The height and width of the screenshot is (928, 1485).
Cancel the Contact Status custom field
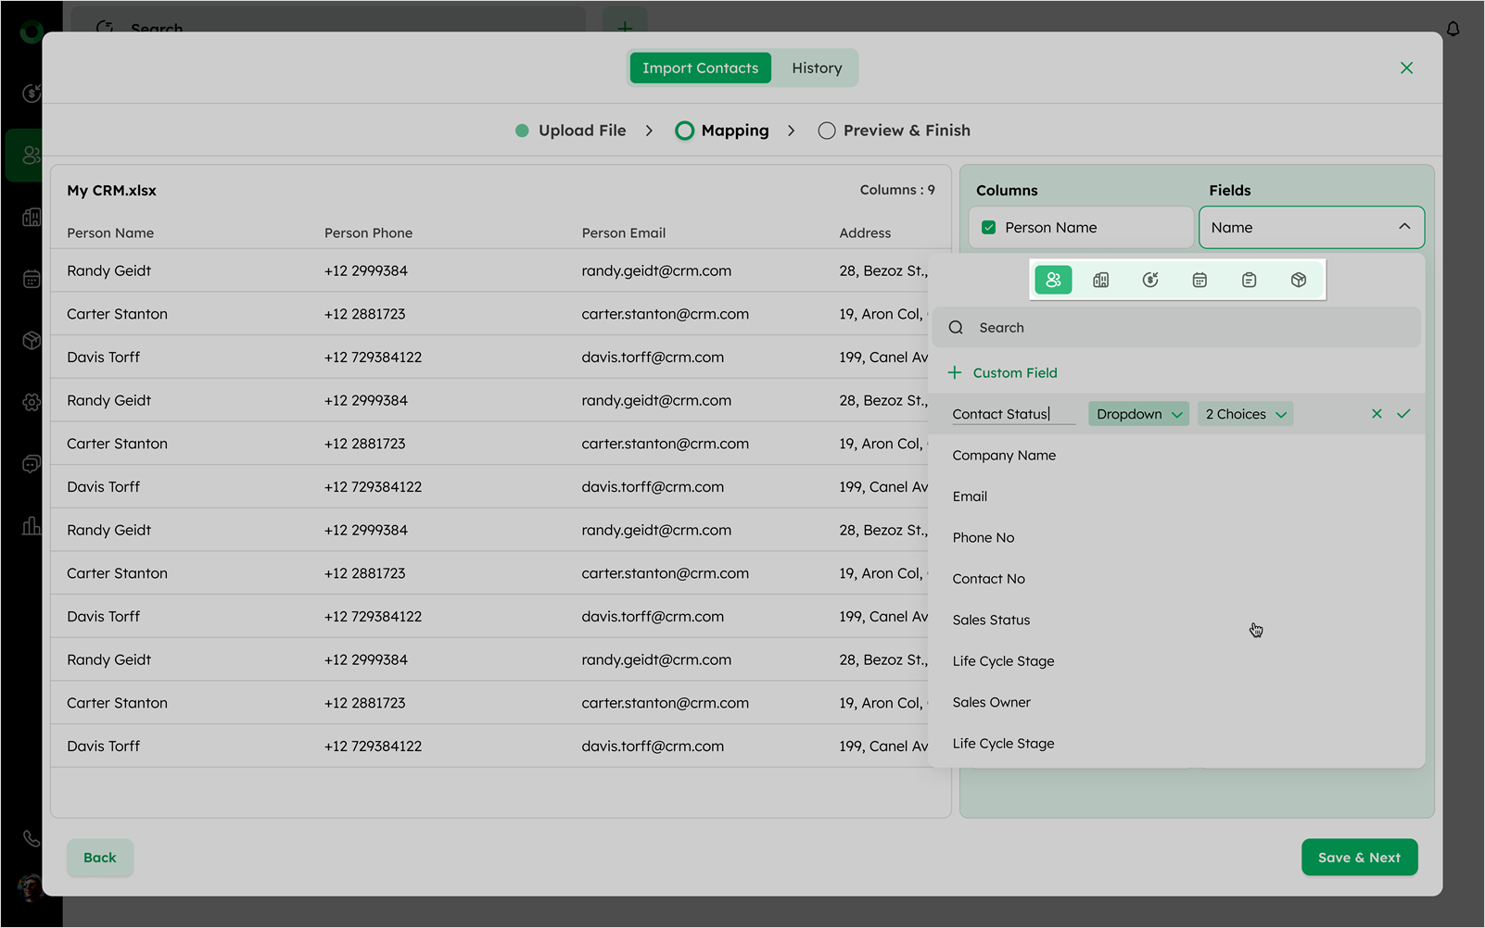[1377, 414]
